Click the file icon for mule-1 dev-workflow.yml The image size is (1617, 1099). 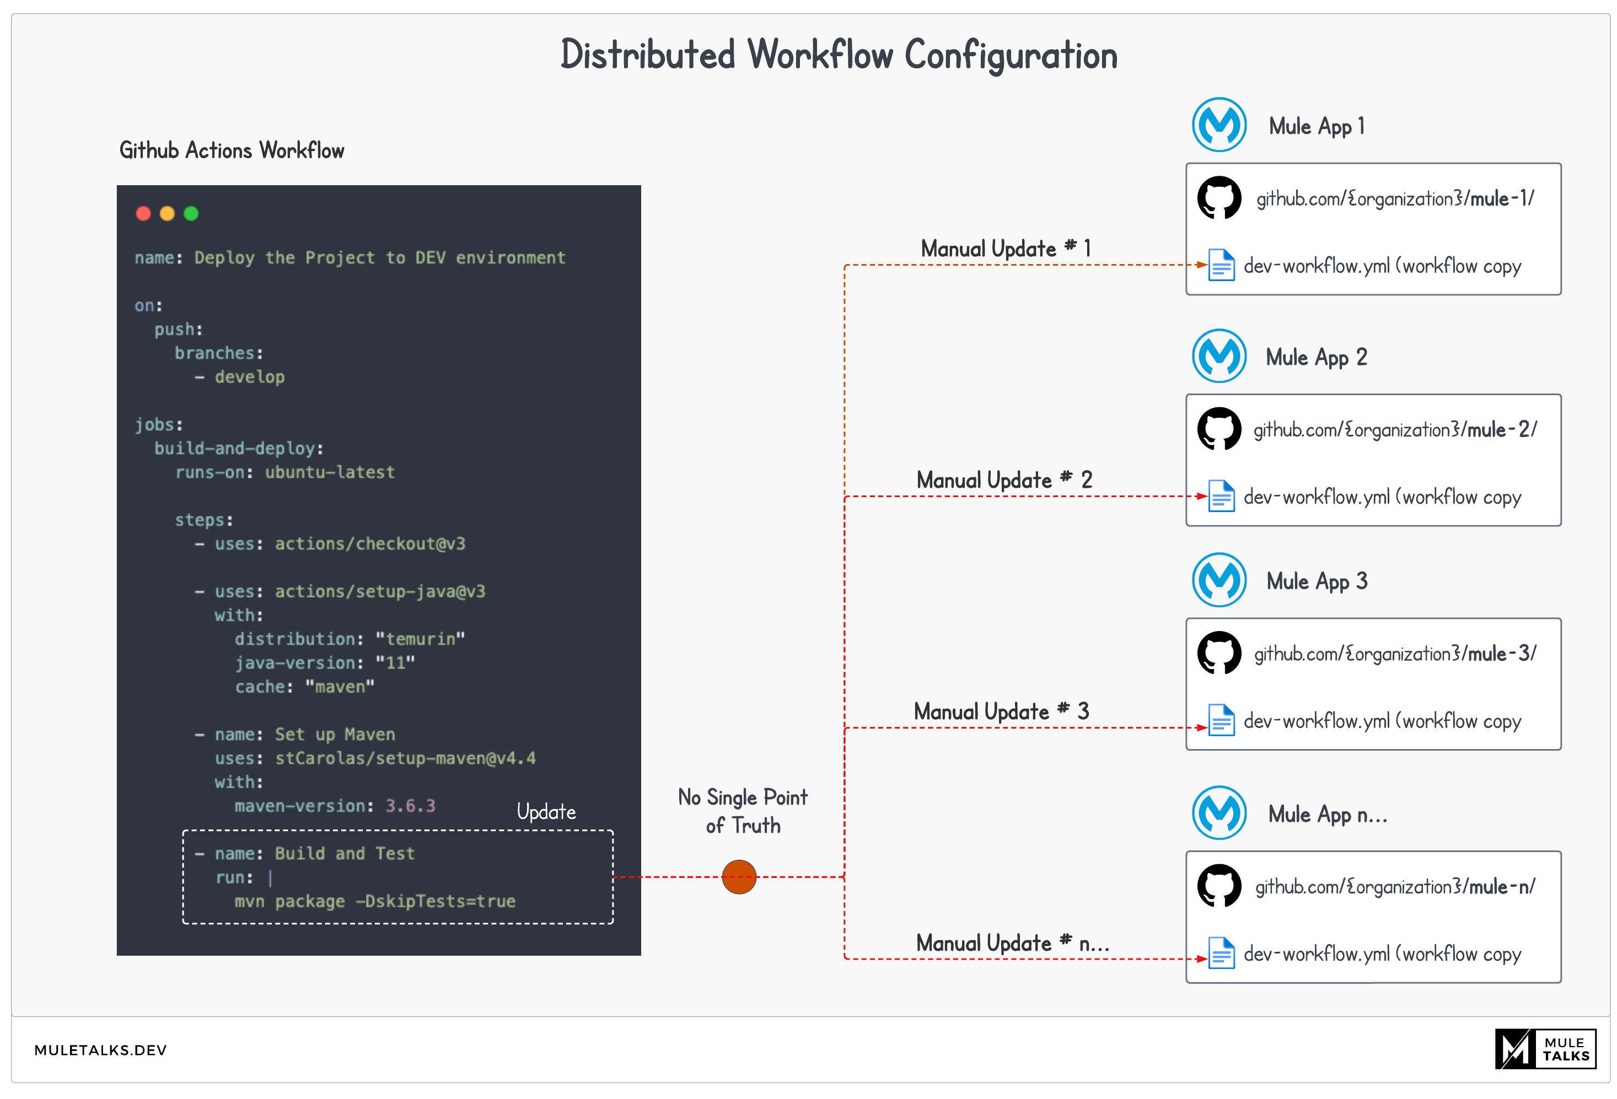pyautogui.click(x=1221, y=265)
